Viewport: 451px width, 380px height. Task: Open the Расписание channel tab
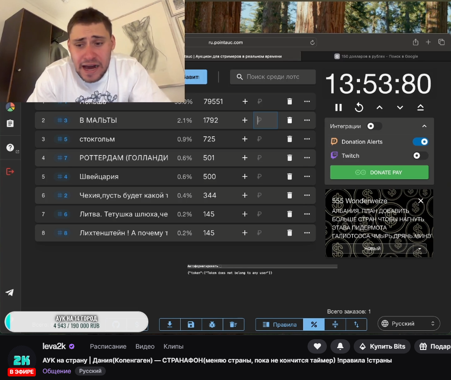point(108,347)
